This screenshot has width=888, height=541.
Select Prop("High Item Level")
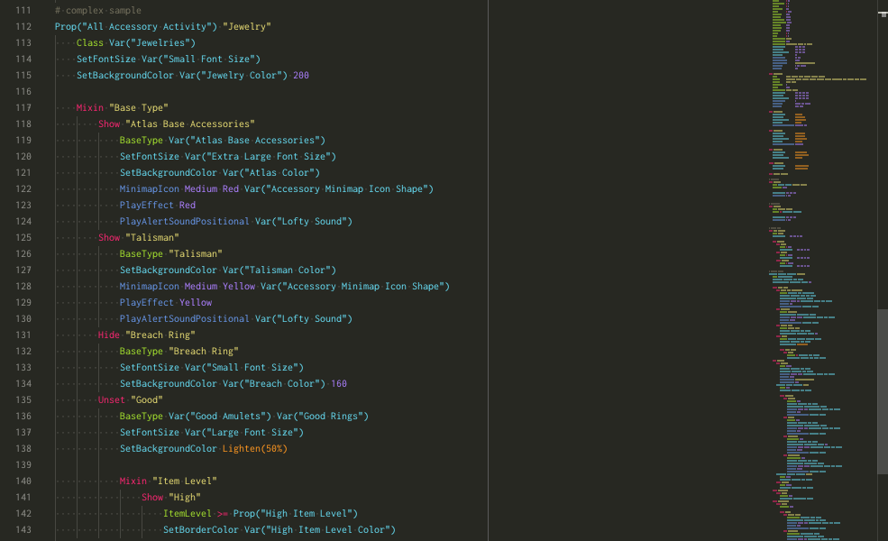(296, 514)
